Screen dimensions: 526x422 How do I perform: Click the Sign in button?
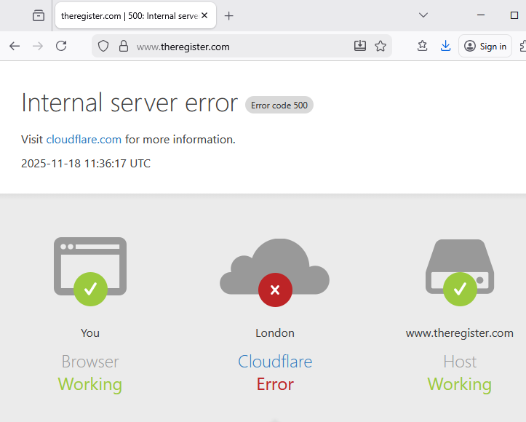[485, 46]
